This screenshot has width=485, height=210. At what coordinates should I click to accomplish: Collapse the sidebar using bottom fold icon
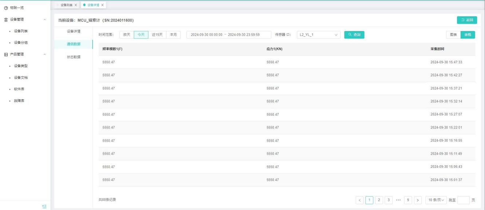coord(44,206)
